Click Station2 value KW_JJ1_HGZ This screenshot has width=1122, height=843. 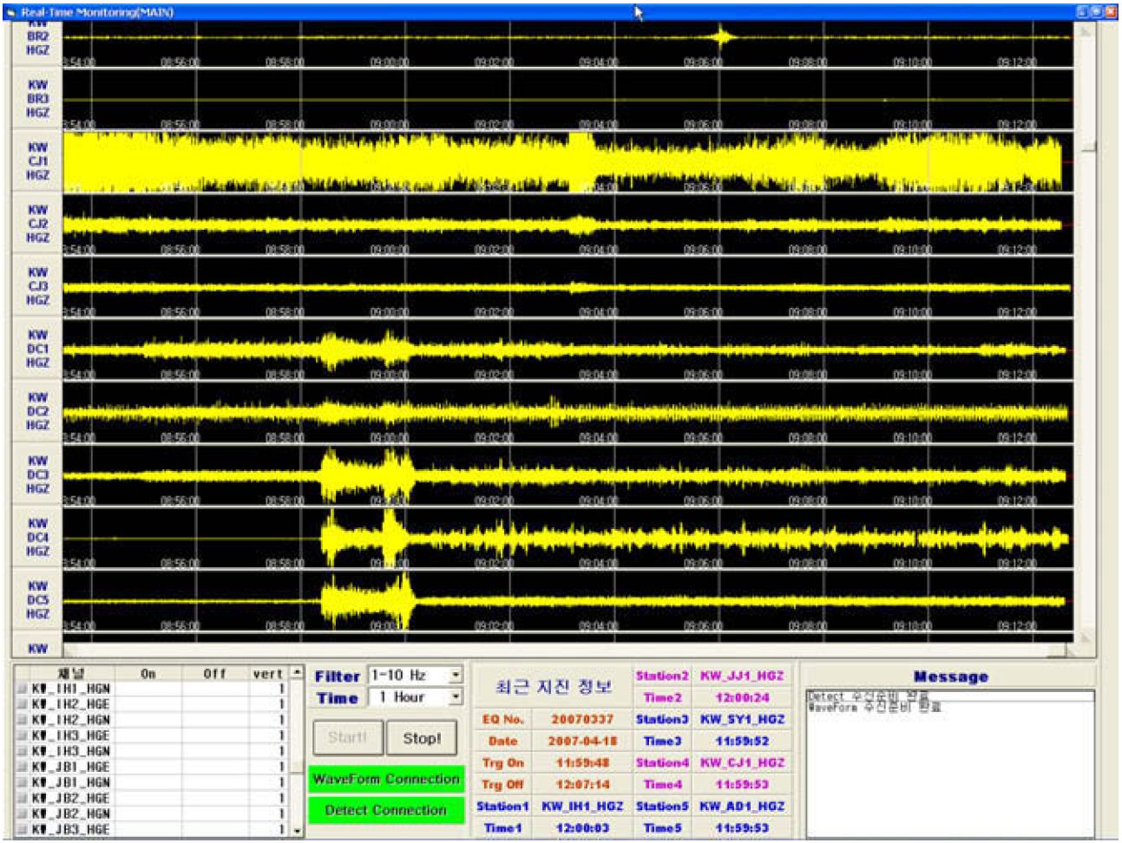tap(742, 676)
